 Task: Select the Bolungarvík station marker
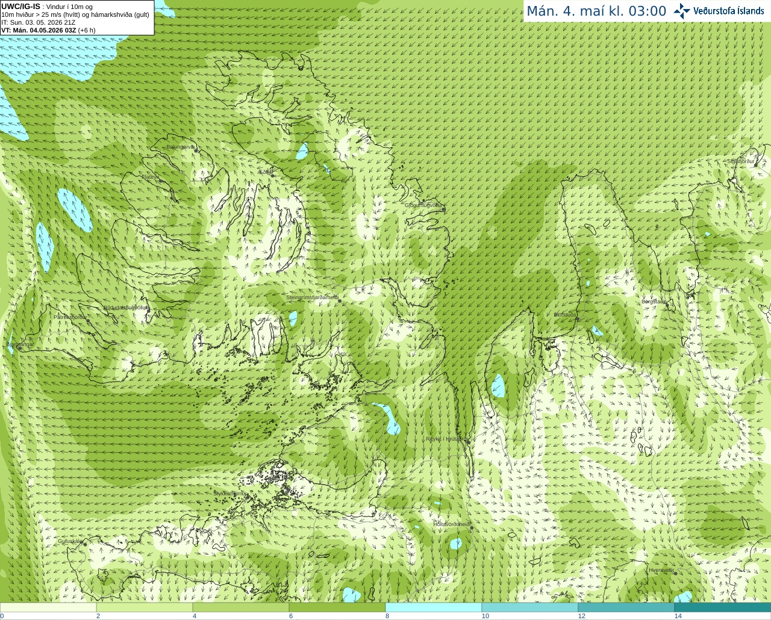(x=197, y=150)
